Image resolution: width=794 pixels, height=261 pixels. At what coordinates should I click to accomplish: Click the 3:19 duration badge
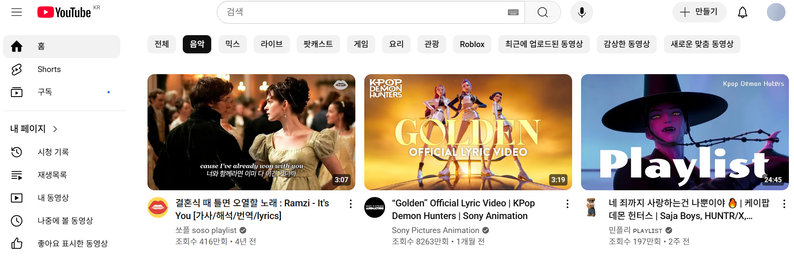click(x=558, y=180)
